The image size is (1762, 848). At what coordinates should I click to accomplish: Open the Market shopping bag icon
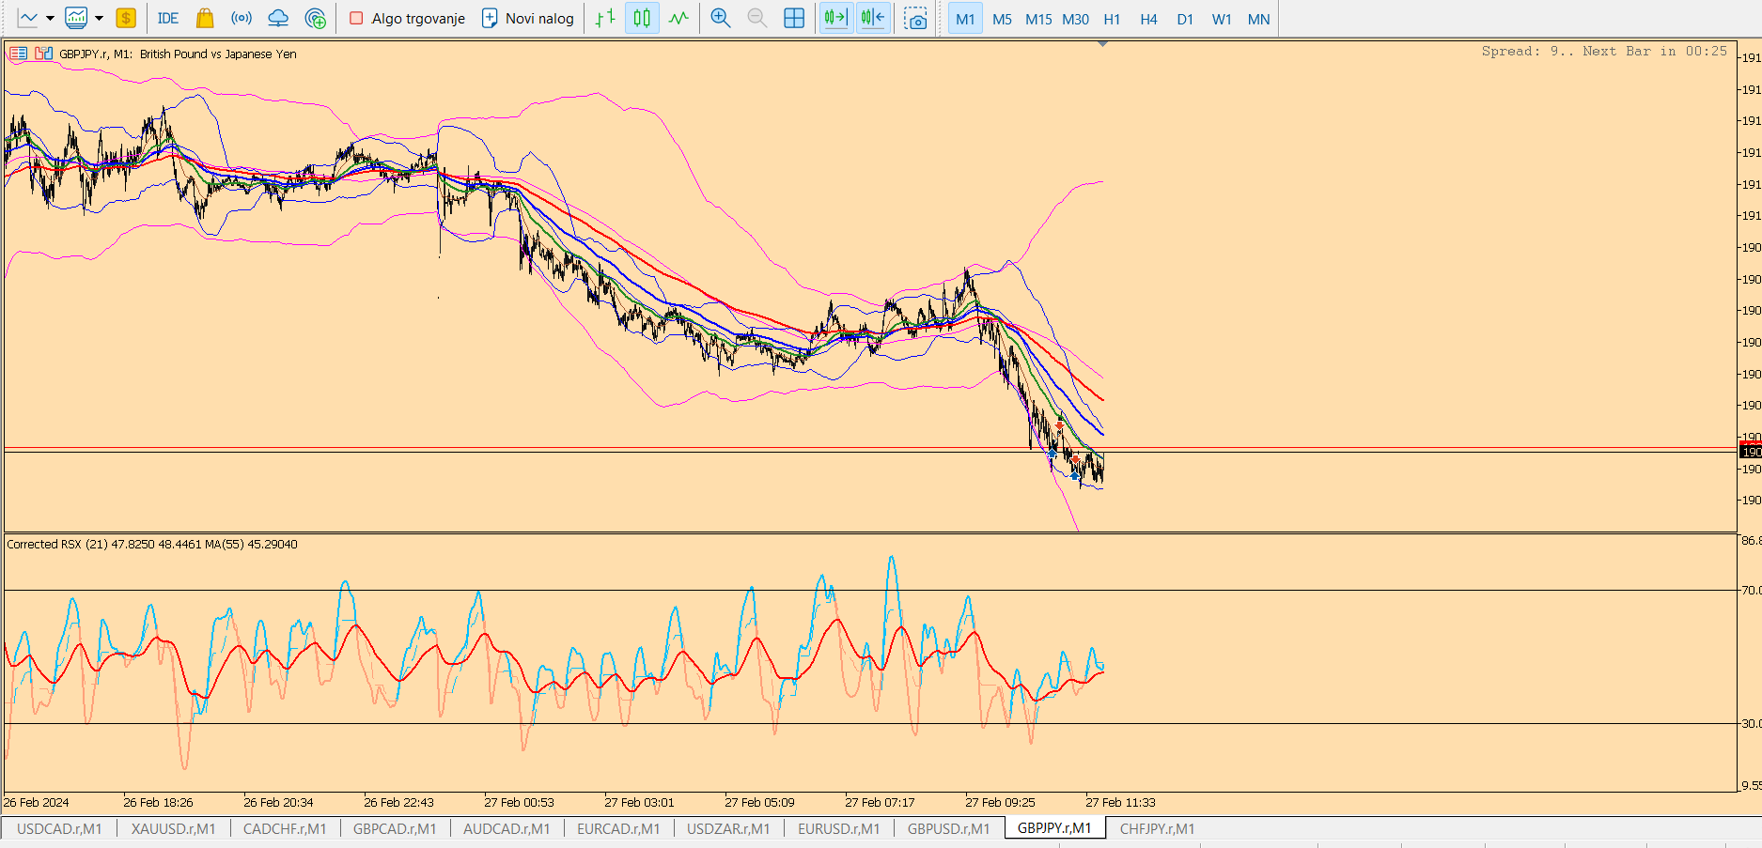pyautogui.click(x=205, y=18)
